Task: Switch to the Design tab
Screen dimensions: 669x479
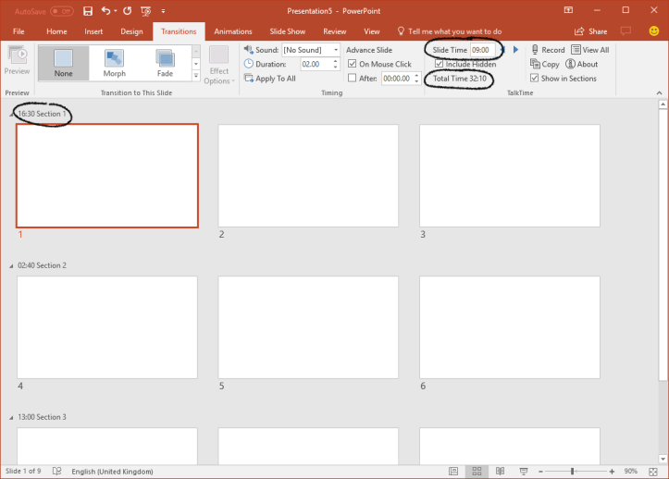Action: 131,31
